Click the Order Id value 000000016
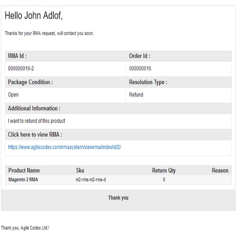 140,68
